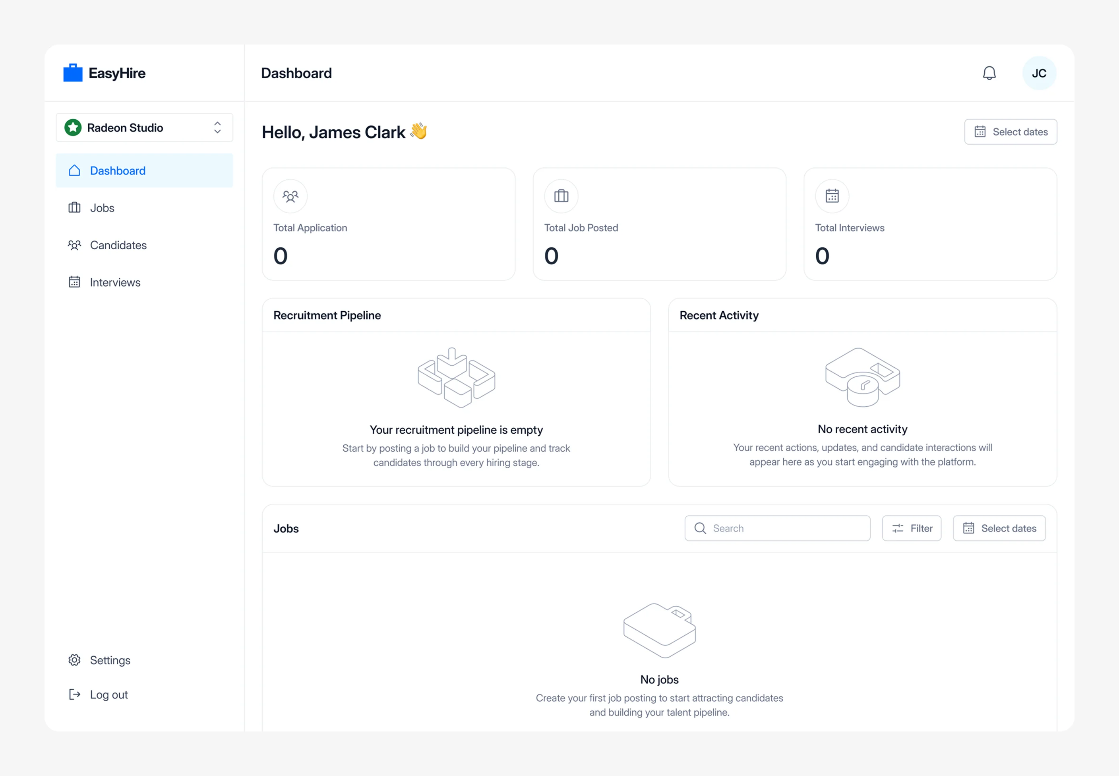Image resolution: width=1119 pixels, height=776 pixels.
Task: Click the 'No recent activity' text
Action: 862,429
